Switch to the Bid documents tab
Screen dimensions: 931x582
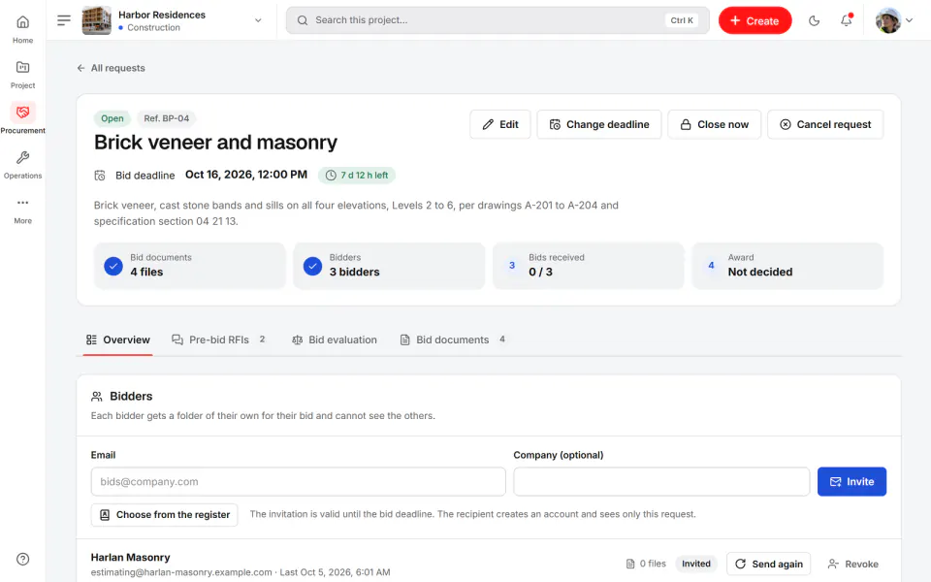pyautogui.click(x=454, y=339)
